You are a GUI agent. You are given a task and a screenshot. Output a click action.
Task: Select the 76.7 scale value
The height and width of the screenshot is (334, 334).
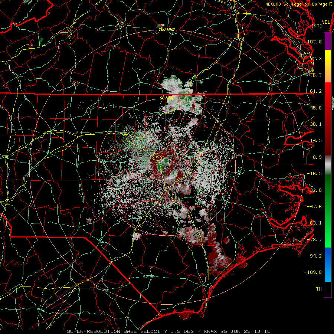point(316,75)
